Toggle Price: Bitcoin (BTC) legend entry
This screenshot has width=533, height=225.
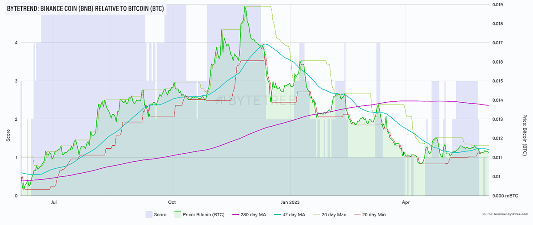click(199, 215)
